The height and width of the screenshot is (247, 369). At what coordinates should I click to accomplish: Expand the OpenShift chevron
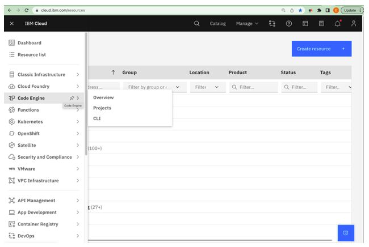click(78, 133)
